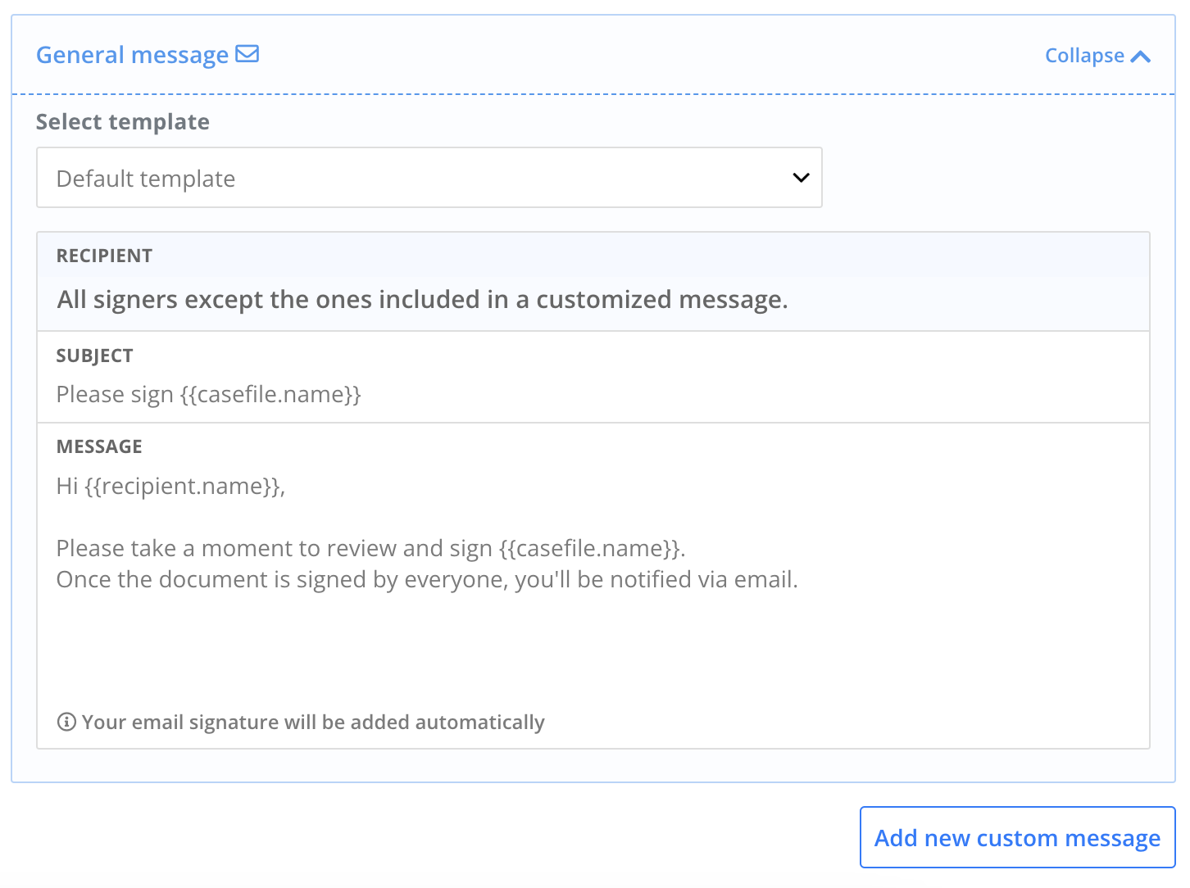Click the All signers except recipient text
Screen dimensions: 1190x888
[422, 300]
